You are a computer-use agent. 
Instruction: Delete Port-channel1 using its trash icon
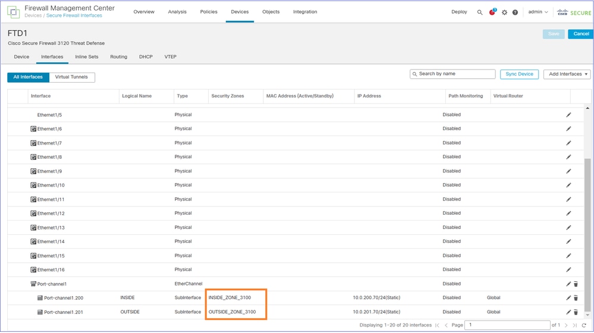(576, 284)
